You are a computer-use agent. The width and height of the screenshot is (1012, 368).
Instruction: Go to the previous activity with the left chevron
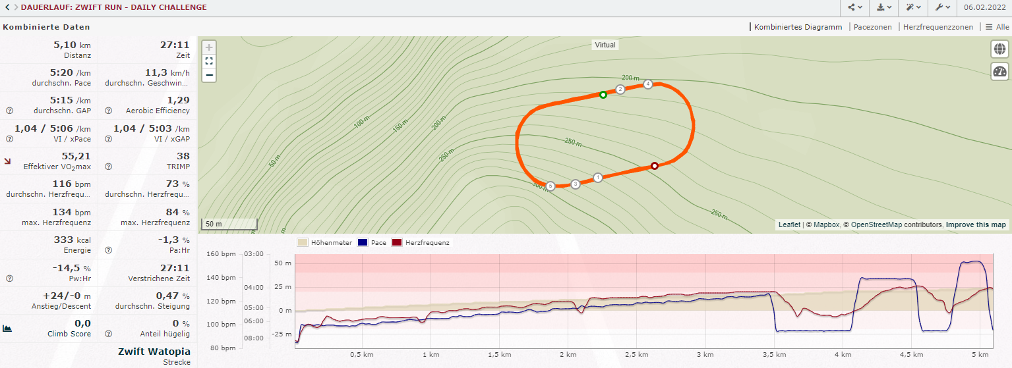click(x=7, y=8)
